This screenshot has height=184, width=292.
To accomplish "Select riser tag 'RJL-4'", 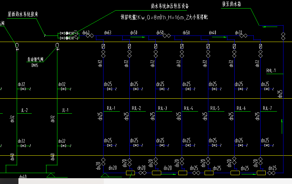I will coord(189,108).
